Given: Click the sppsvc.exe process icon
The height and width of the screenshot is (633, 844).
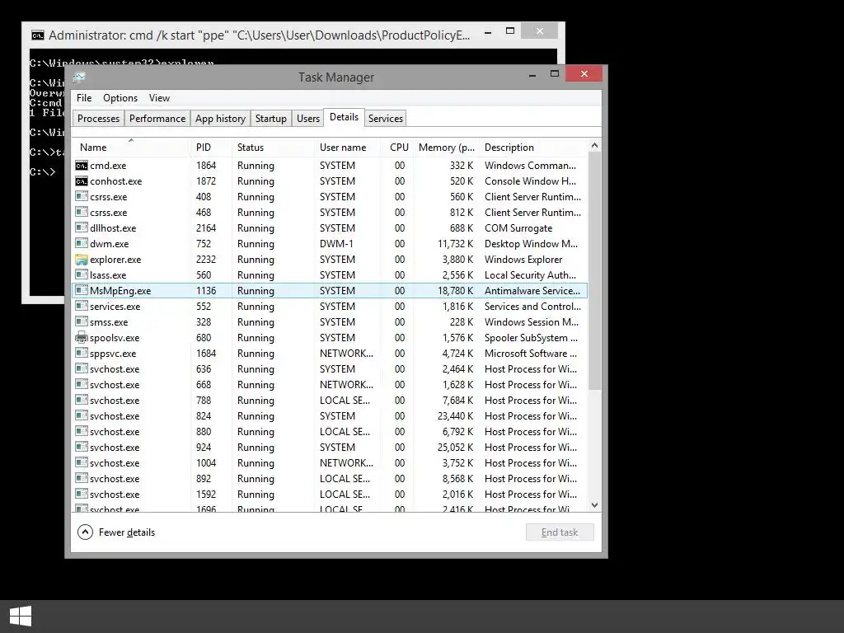Looking at the screenshot, I should pos(82,353).
